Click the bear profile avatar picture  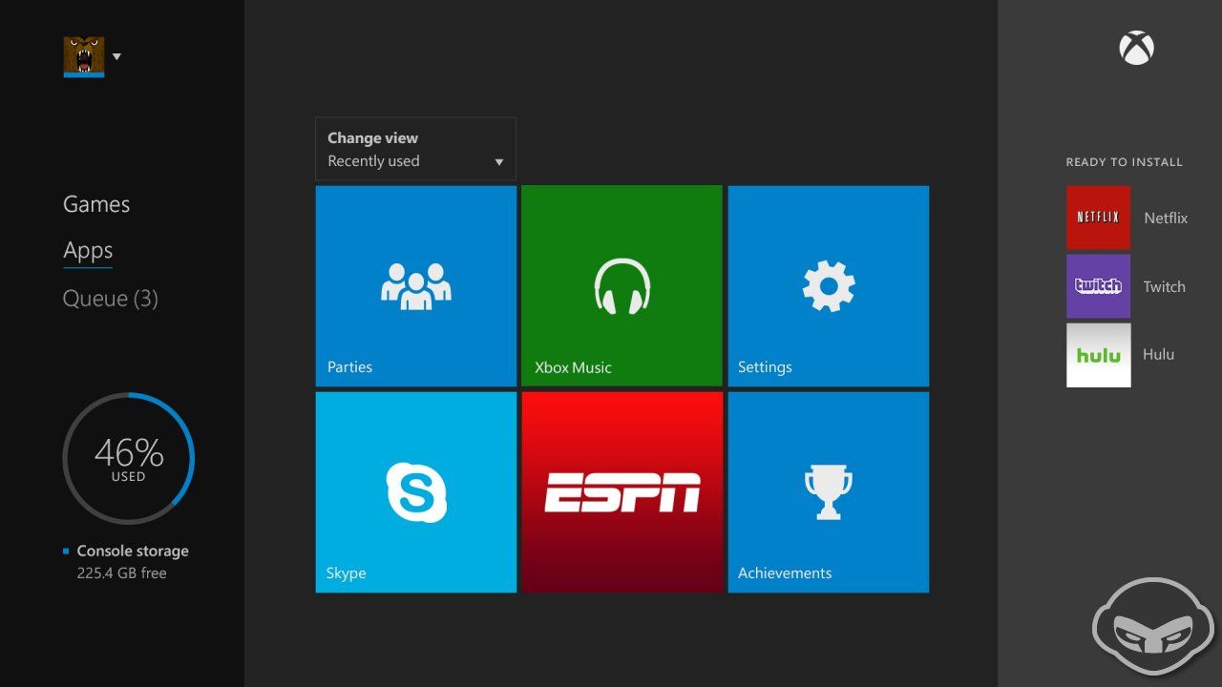[84, 56]
